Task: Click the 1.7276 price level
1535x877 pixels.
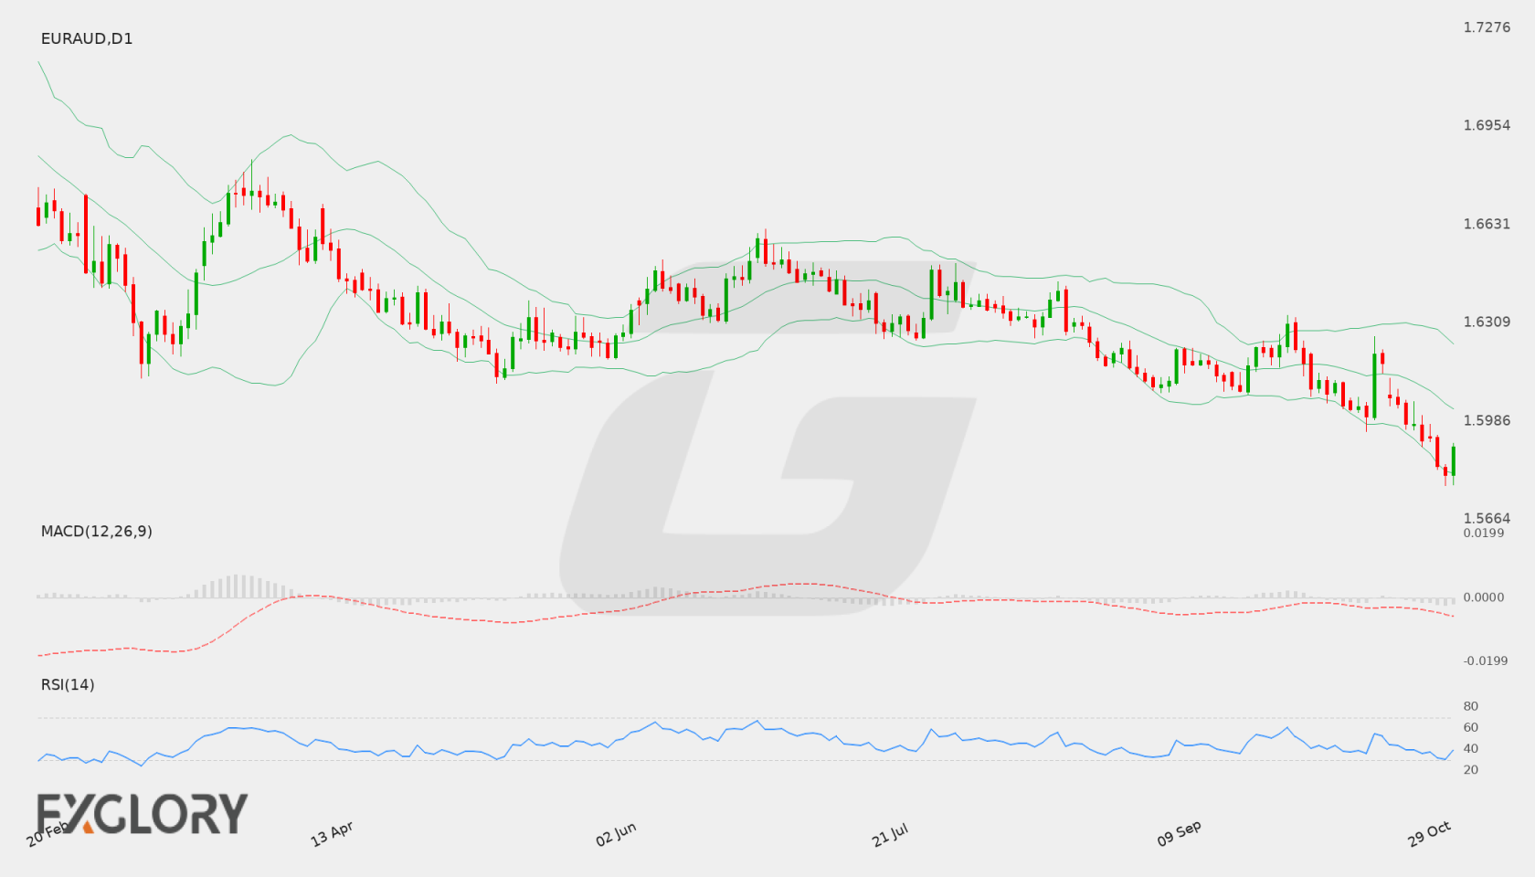Action: click(1487, 27)
